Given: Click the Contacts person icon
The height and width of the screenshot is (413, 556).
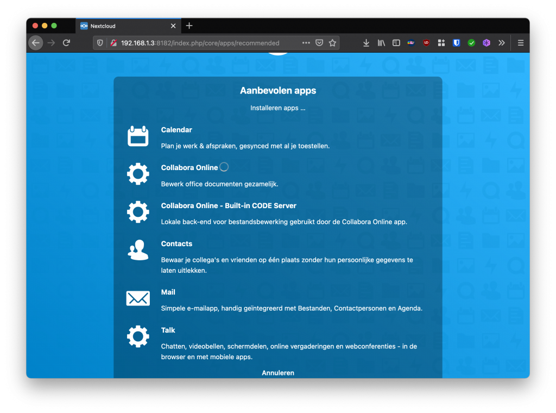Looking at the screenshot, I should (x=138, y=250).
